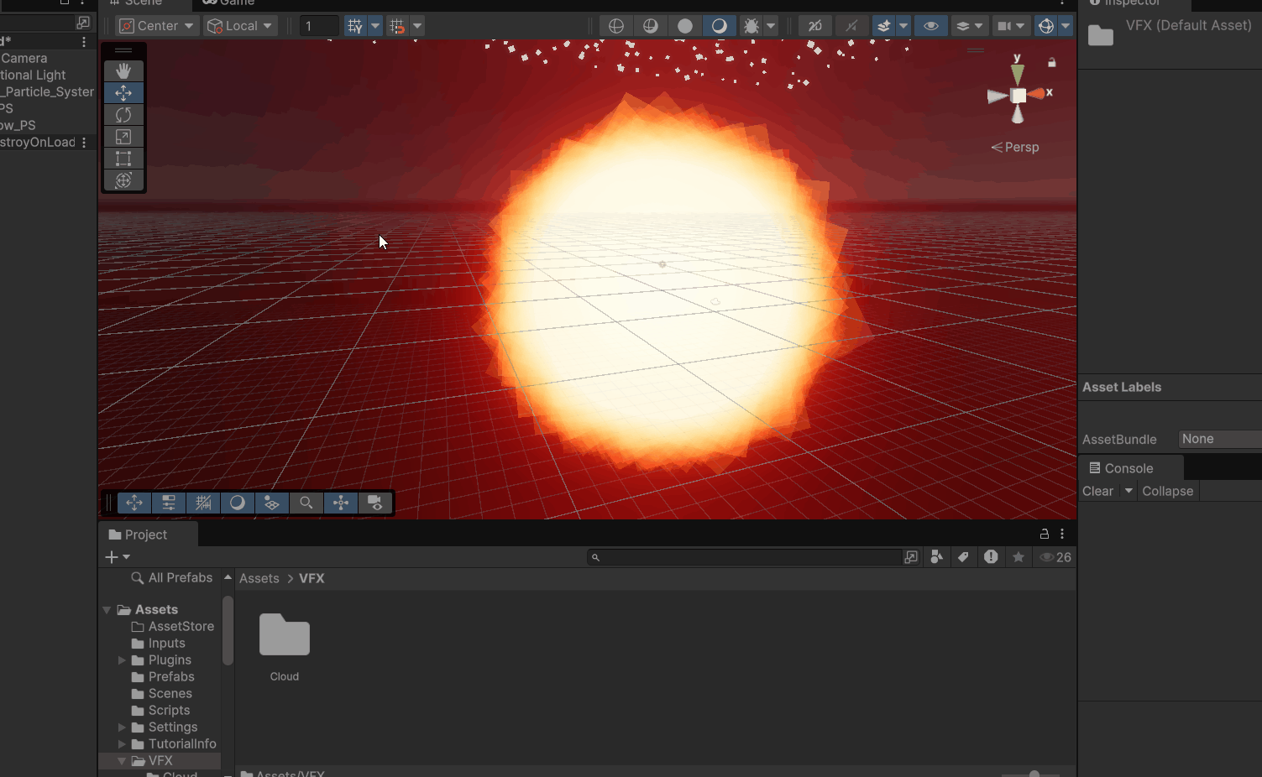Viewport: 1262px width, 777px height.
Task: Toggle Search overlay magnifier in bottom bar
Action: pyautogui.click(x=306, y=503)
